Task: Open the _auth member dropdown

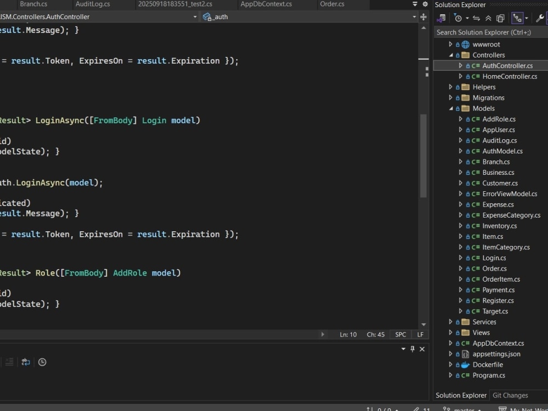Action: click(307, 17)
